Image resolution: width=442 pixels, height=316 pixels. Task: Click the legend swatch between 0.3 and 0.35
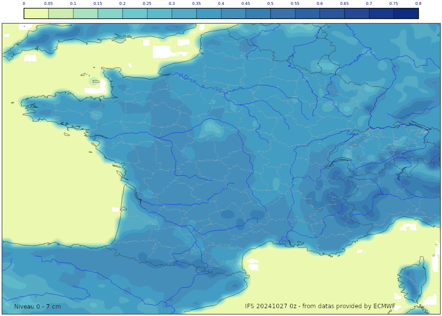tap(184, 13)
